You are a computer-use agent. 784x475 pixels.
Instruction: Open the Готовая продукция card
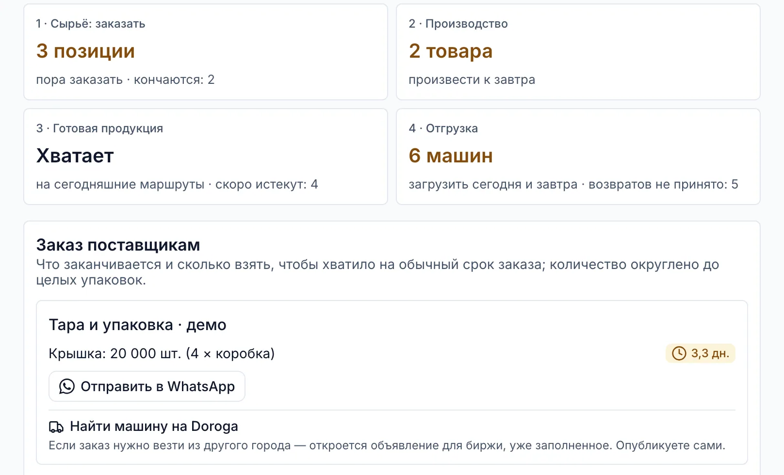[206, 157]
